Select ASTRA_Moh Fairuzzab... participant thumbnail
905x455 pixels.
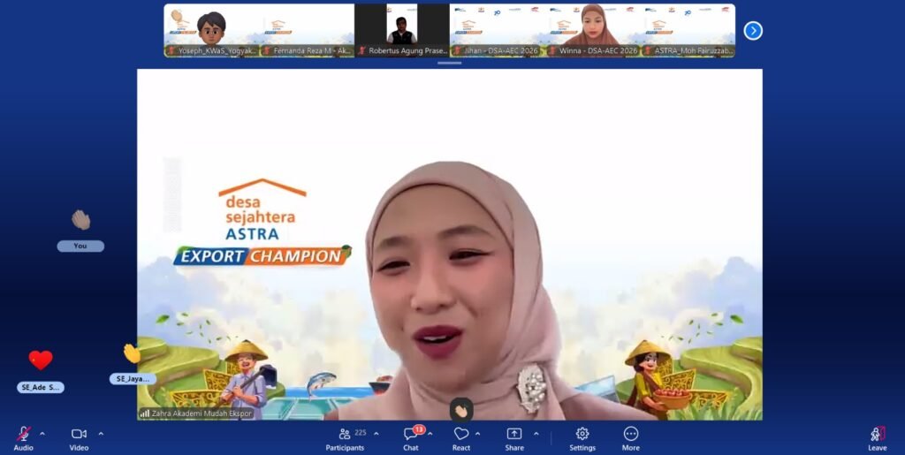(688, 31)
